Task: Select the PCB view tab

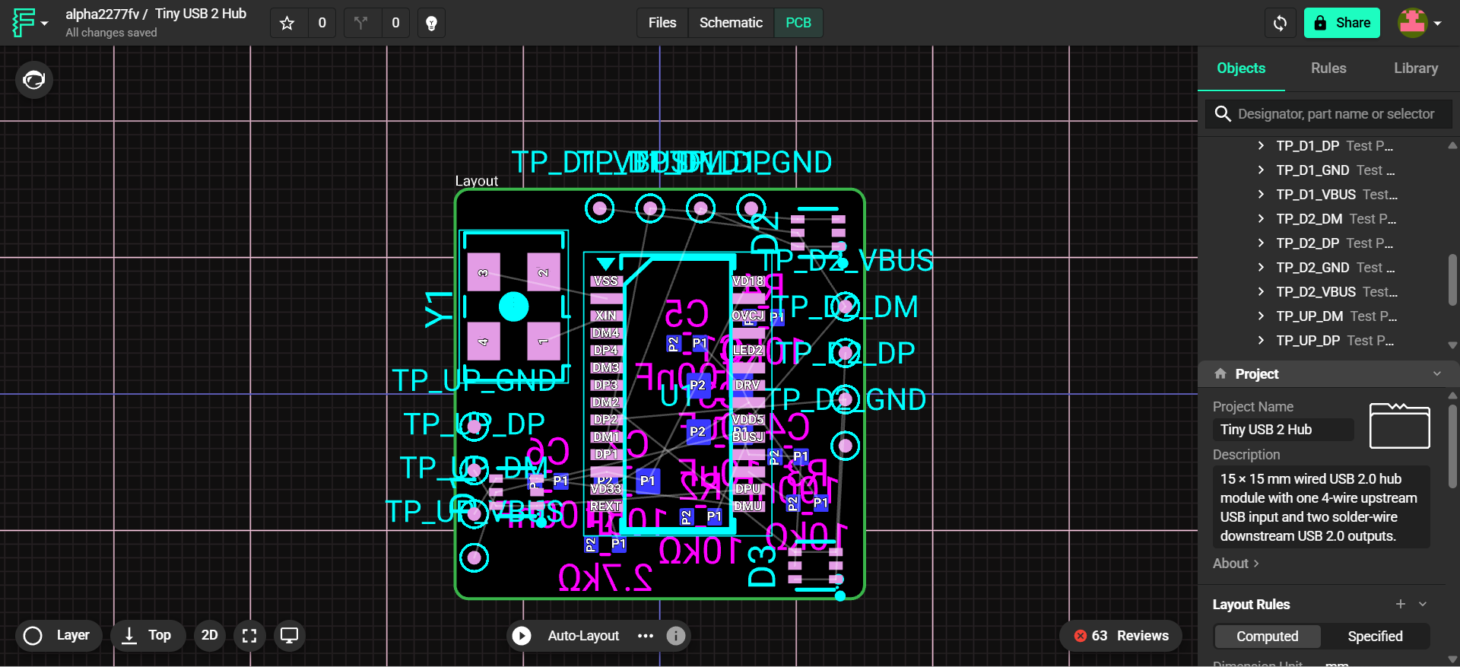Action: pyautogui.click(x=798, y=23)
